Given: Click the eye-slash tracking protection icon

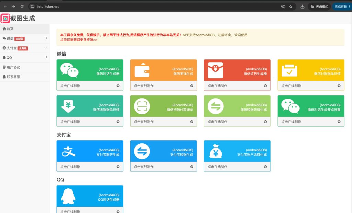Looking at the screenshot, I should (283, 7).
